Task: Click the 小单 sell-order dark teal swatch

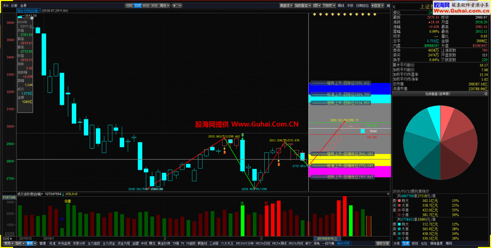Action: tap(399, 238)
